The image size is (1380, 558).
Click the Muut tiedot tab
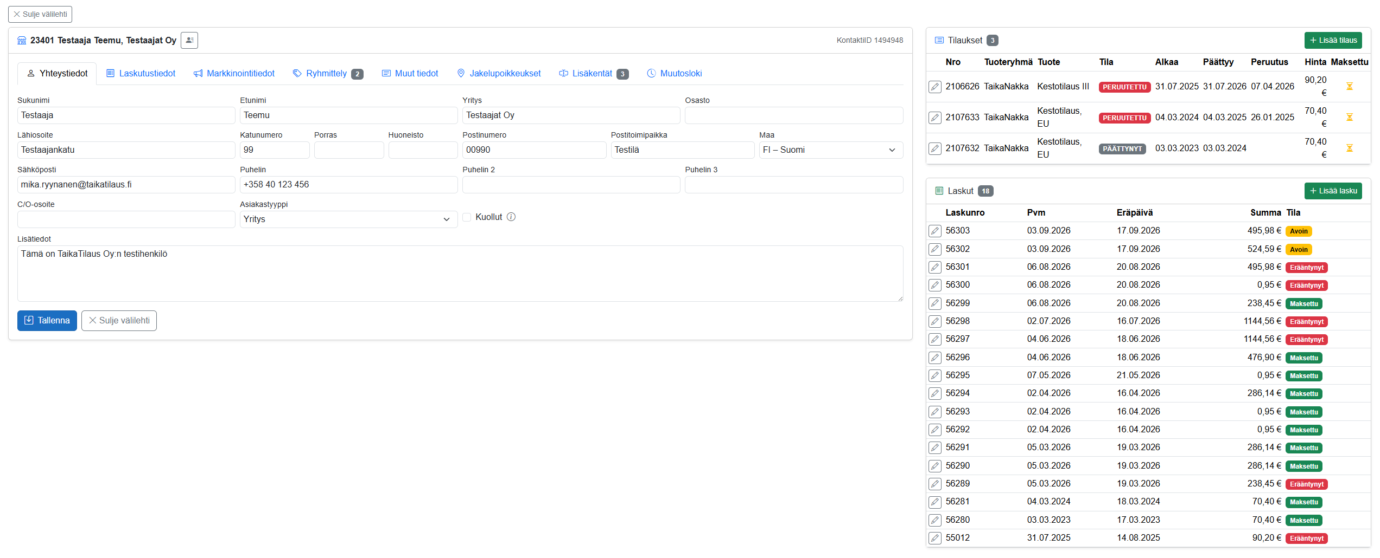tap(410, 74)
